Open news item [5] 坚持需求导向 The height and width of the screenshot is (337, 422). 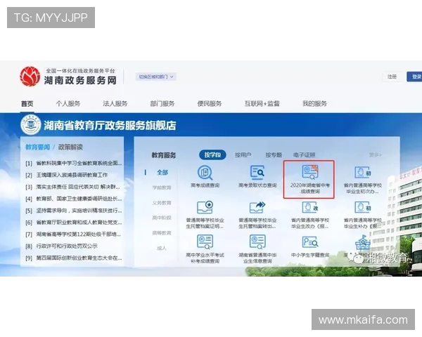click(x=74, y=211)
